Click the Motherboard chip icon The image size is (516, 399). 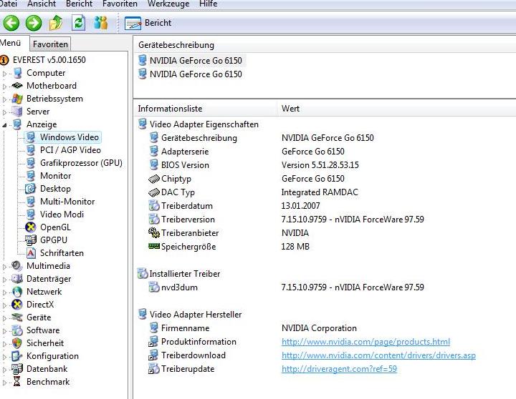click(16, 86)
